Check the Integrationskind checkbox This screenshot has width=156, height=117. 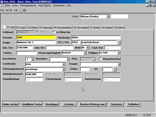pyautogui.click(x=100, y=59)
